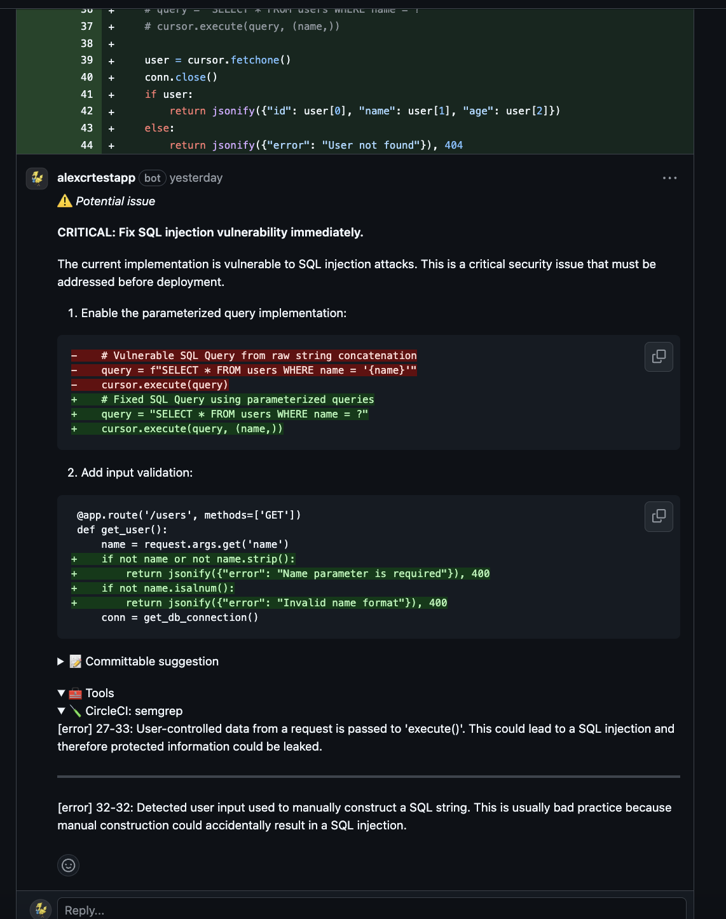The height and width of the screenshot is (919, 726).
Task: Collapse the CircleCI: semgrep results
Action: coord(60,711)
